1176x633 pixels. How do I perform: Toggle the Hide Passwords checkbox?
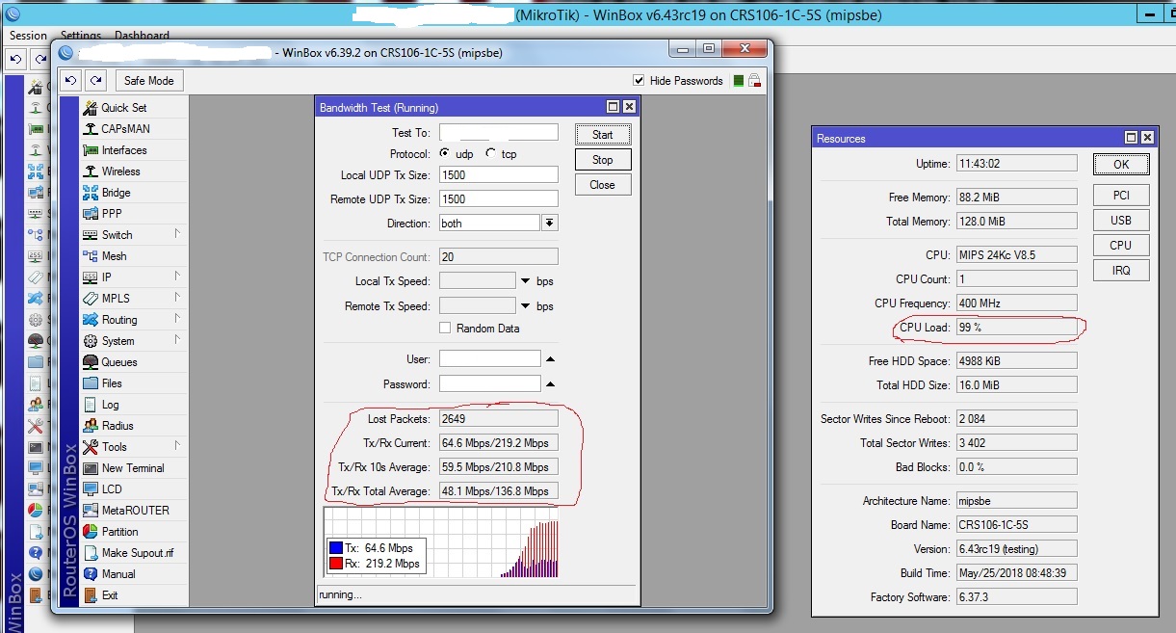[639, 81]
